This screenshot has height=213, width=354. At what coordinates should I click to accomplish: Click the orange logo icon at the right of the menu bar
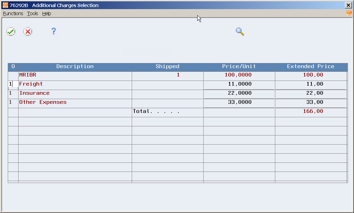click(x=349, y=13)
